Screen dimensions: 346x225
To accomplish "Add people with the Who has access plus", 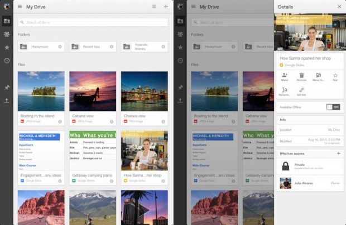I will pyautogui.click(x=339, y=153).
